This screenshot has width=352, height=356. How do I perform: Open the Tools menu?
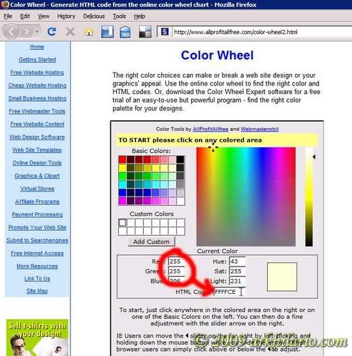119,16
